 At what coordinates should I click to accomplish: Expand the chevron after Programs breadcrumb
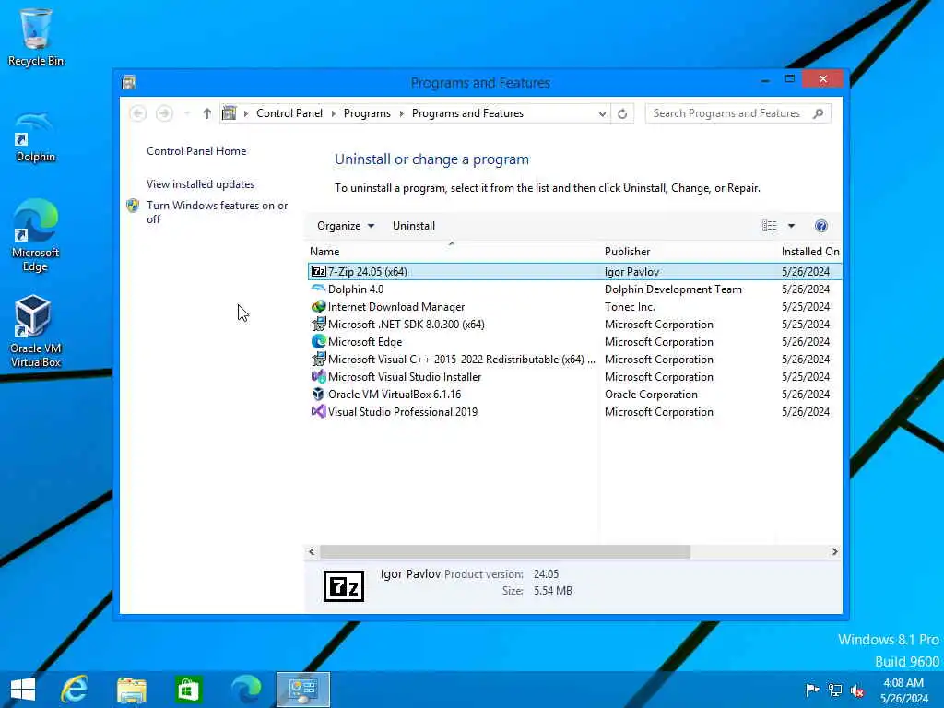click(x=401, y=113)
